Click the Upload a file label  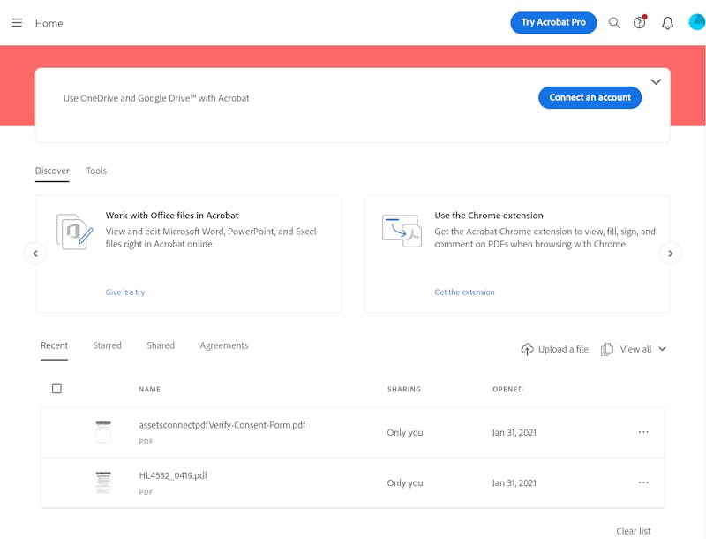(x=563, y=349)
